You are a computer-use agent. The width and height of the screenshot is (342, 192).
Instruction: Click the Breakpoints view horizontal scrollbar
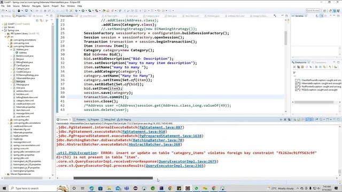[x=314, y=102]
